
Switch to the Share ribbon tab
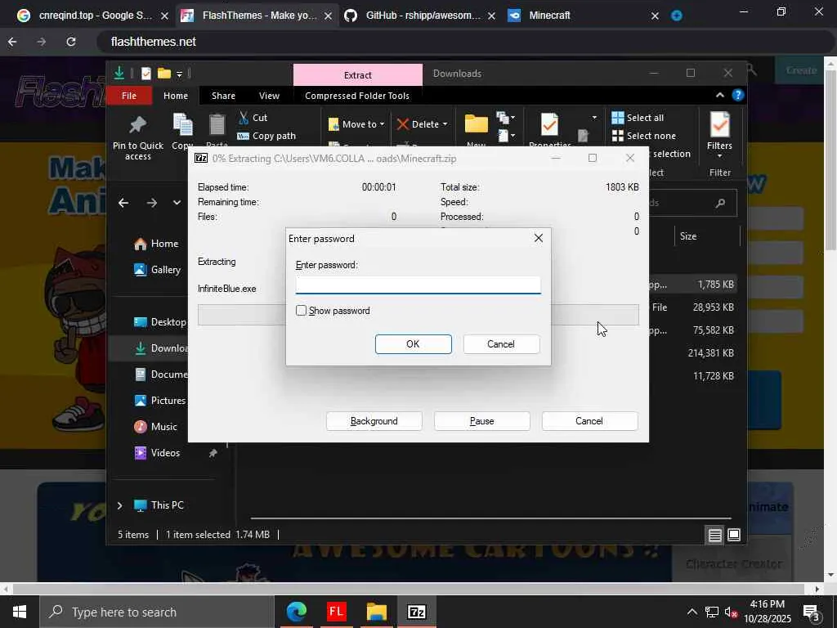click(223, 96)
